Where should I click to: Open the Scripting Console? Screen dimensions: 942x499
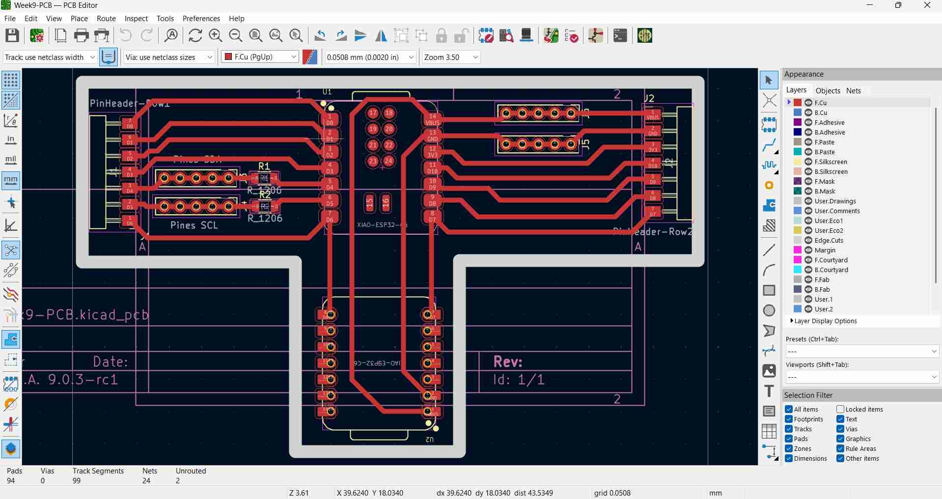click(620, 35)
